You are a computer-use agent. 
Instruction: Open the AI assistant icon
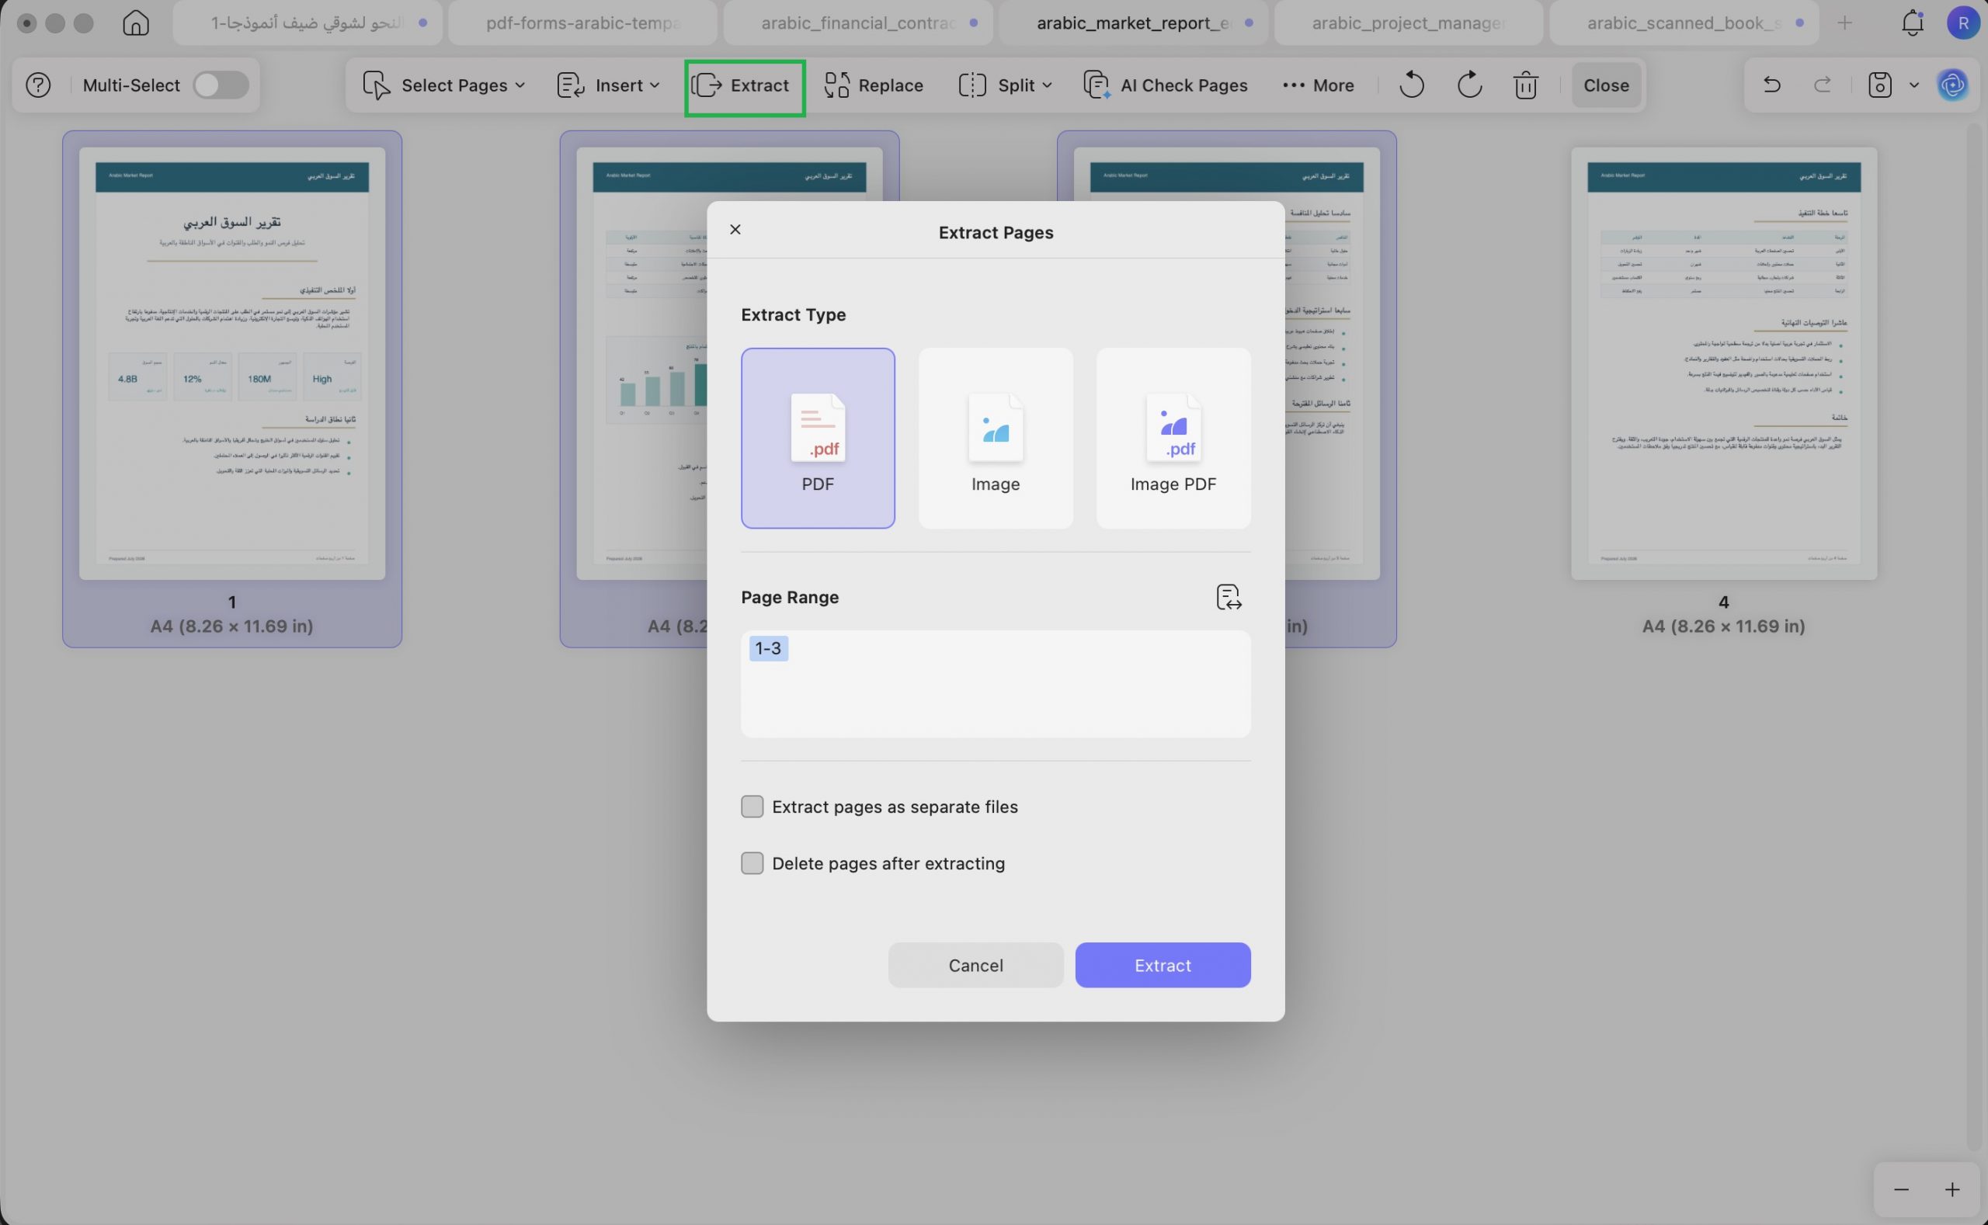(x=1952, y=85)
